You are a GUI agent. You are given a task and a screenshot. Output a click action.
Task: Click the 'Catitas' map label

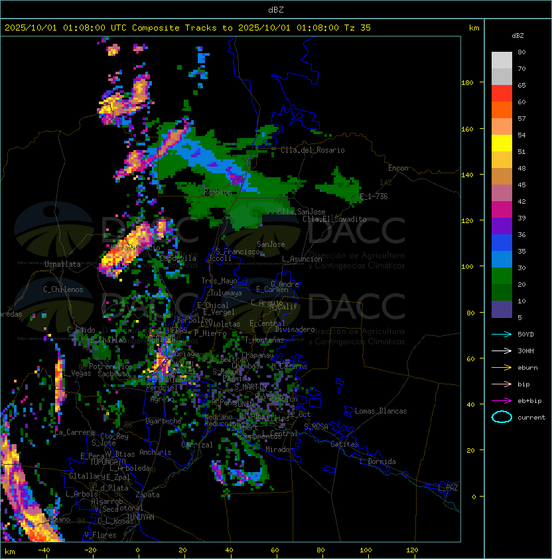click(344, 444)
